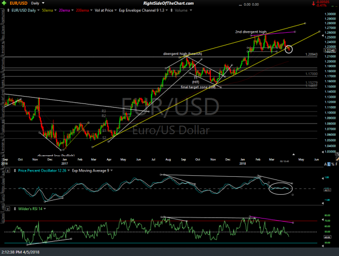This screenshot has width=339, height=256.
Task: Click the 1.17000 price level label
Action: (311, 74)
